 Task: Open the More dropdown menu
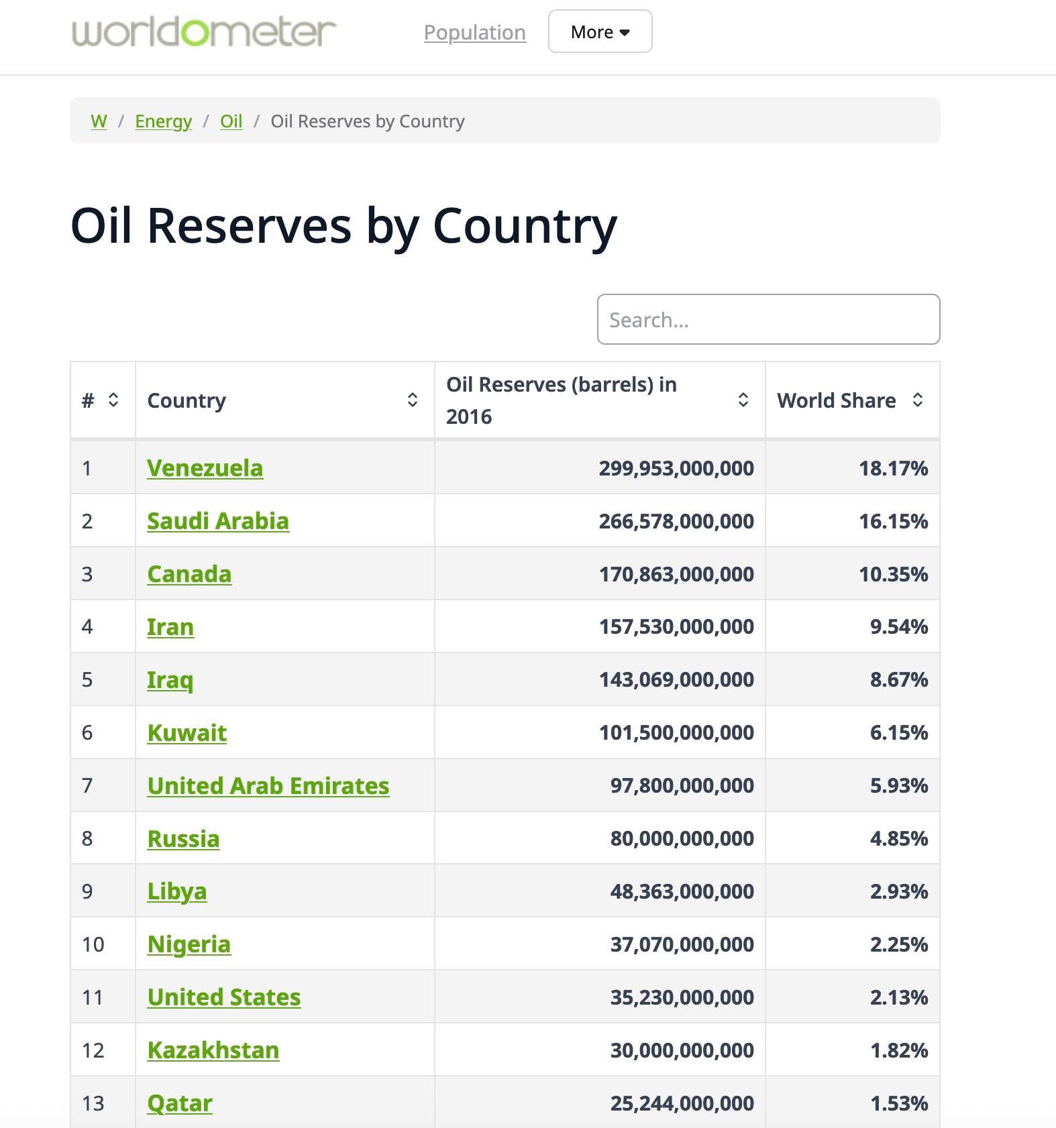(x=600, y=32)
